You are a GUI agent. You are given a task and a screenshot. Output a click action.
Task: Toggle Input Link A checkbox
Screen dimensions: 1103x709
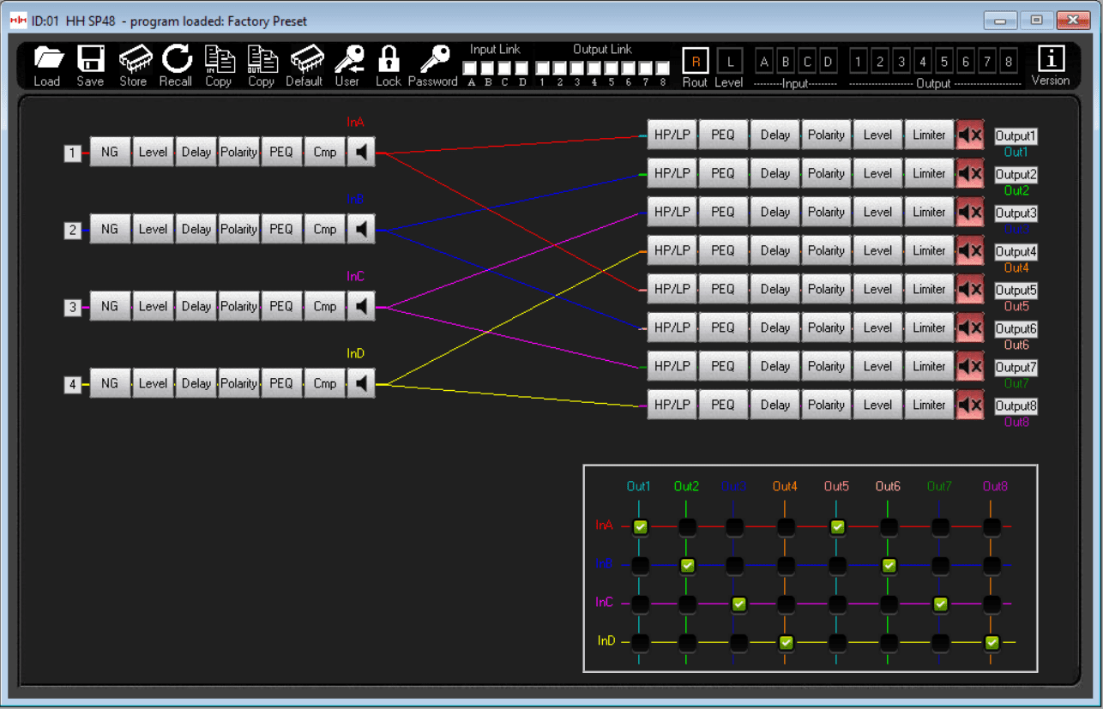point(471,68)
